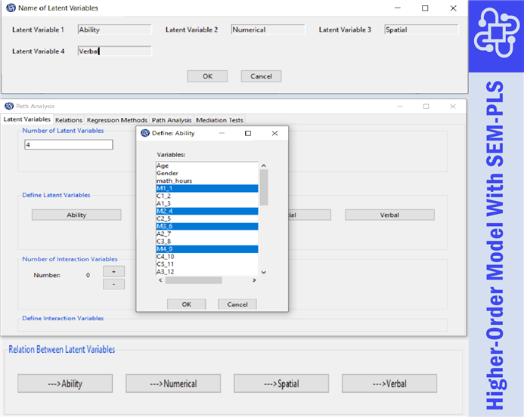The height and width of the screenshot is (417, 524).
Task: Minimize the Path Analysis window
Action: [399, 107]
